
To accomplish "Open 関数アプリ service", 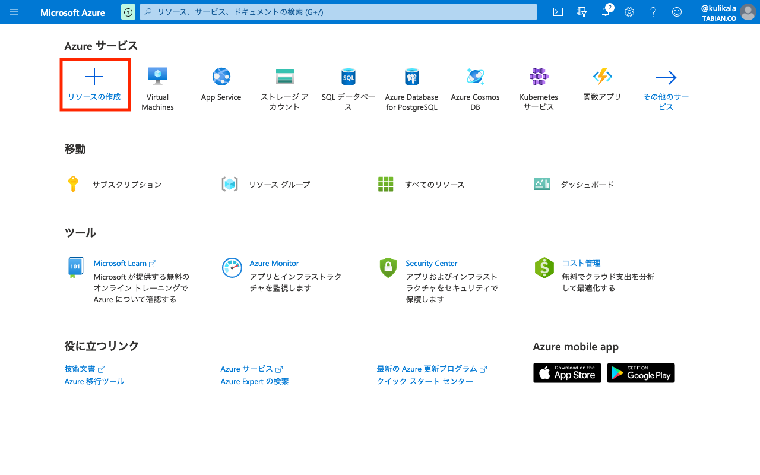I will pos(602,84).
